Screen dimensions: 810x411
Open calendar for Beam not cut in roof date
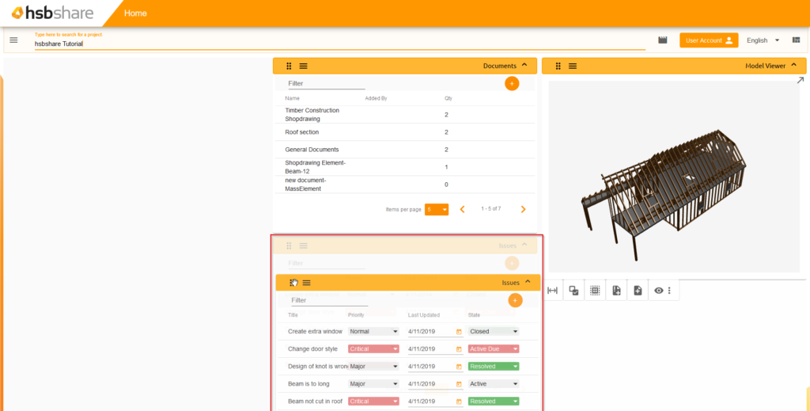pyautogui.click(x=459, y=401)
